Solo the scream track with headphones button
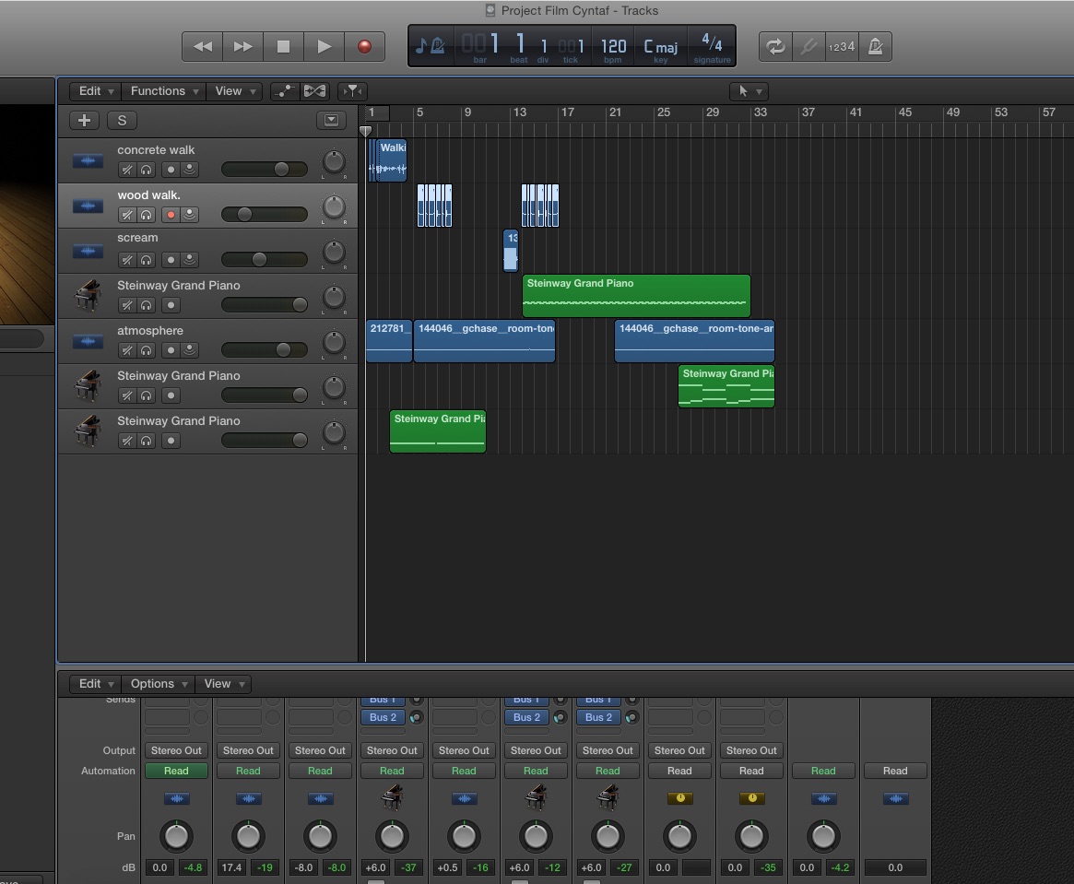This screenshot has height=884, width=1074. pyautogui.click(x=146, y=260)
